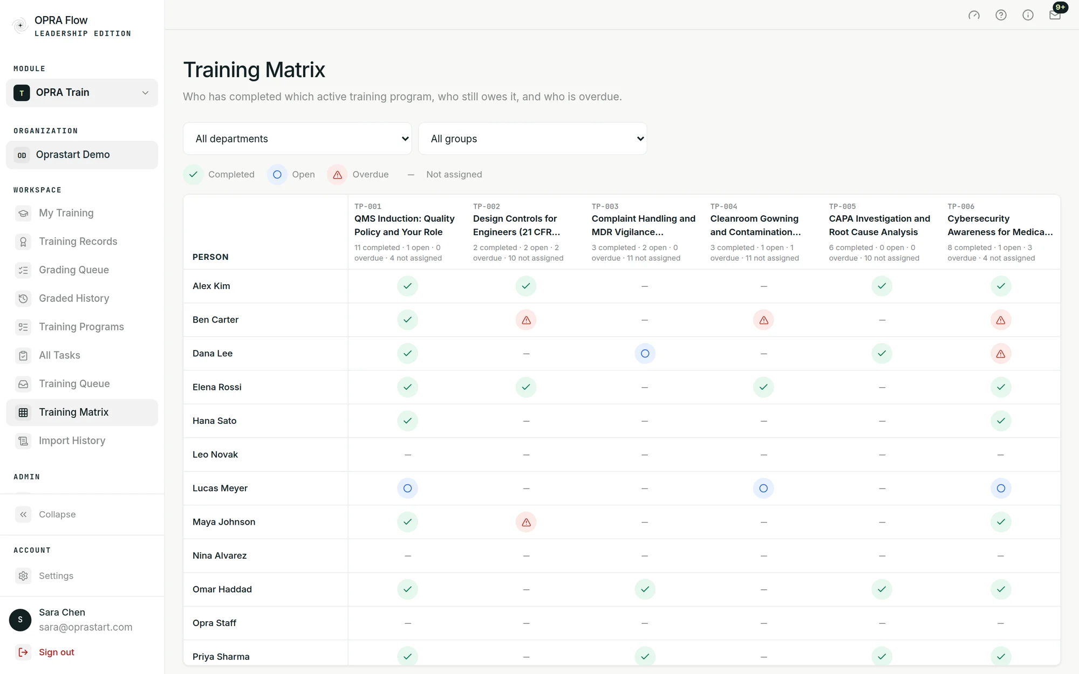Open the mail inbox with 9+ badge

pos(1055,15)
